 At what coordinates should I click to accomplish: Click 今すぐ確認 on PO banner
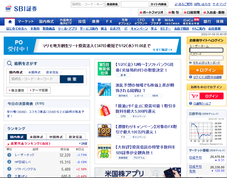click(162, 50)
